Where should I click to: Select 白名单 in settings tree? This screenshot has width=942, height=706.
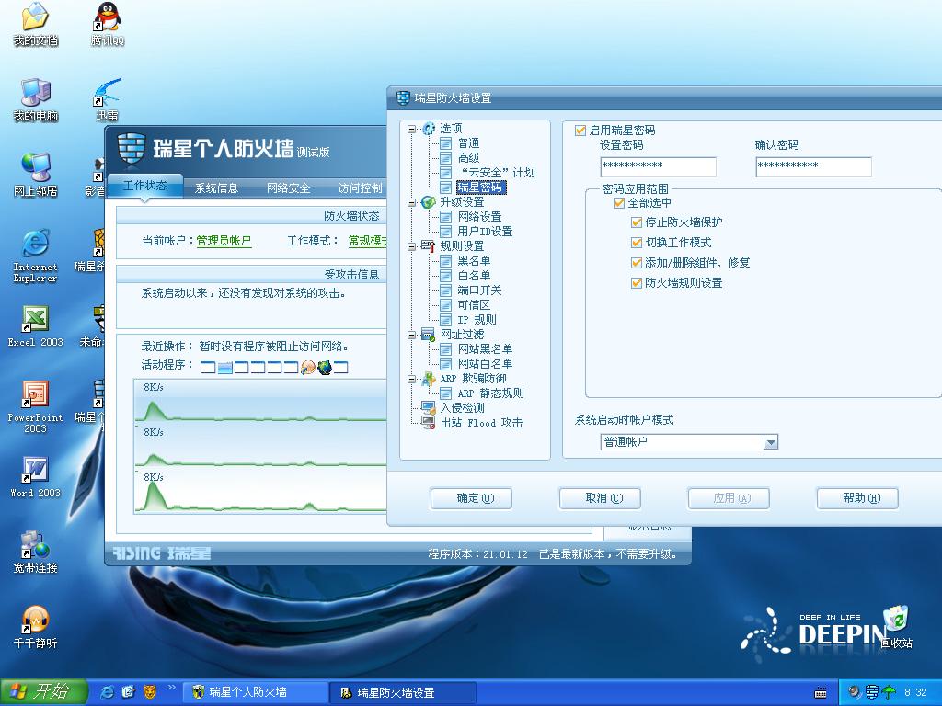(x=474, y=276)
